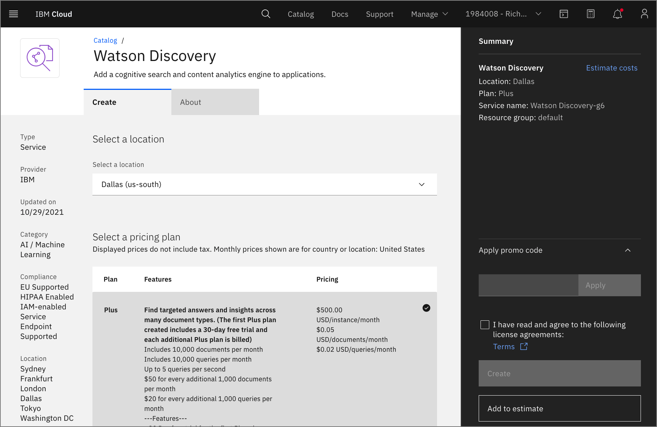This screenshot has height=427, width=657.
Task: Open the account switcher dropdown
Action: (503, 14)
